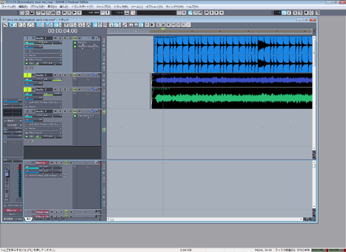Open track 4 output Master dropdown
Viewport: 346px width, 252px height.
tap(43, 128)
